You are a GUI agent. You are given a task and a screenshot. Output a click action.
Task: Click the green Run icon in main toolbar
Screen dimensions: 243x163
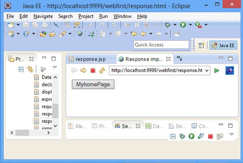(183, 25)
